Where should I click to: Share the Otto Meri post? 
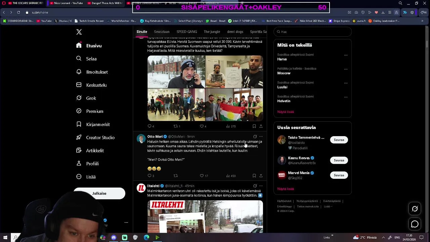(261, 175)
